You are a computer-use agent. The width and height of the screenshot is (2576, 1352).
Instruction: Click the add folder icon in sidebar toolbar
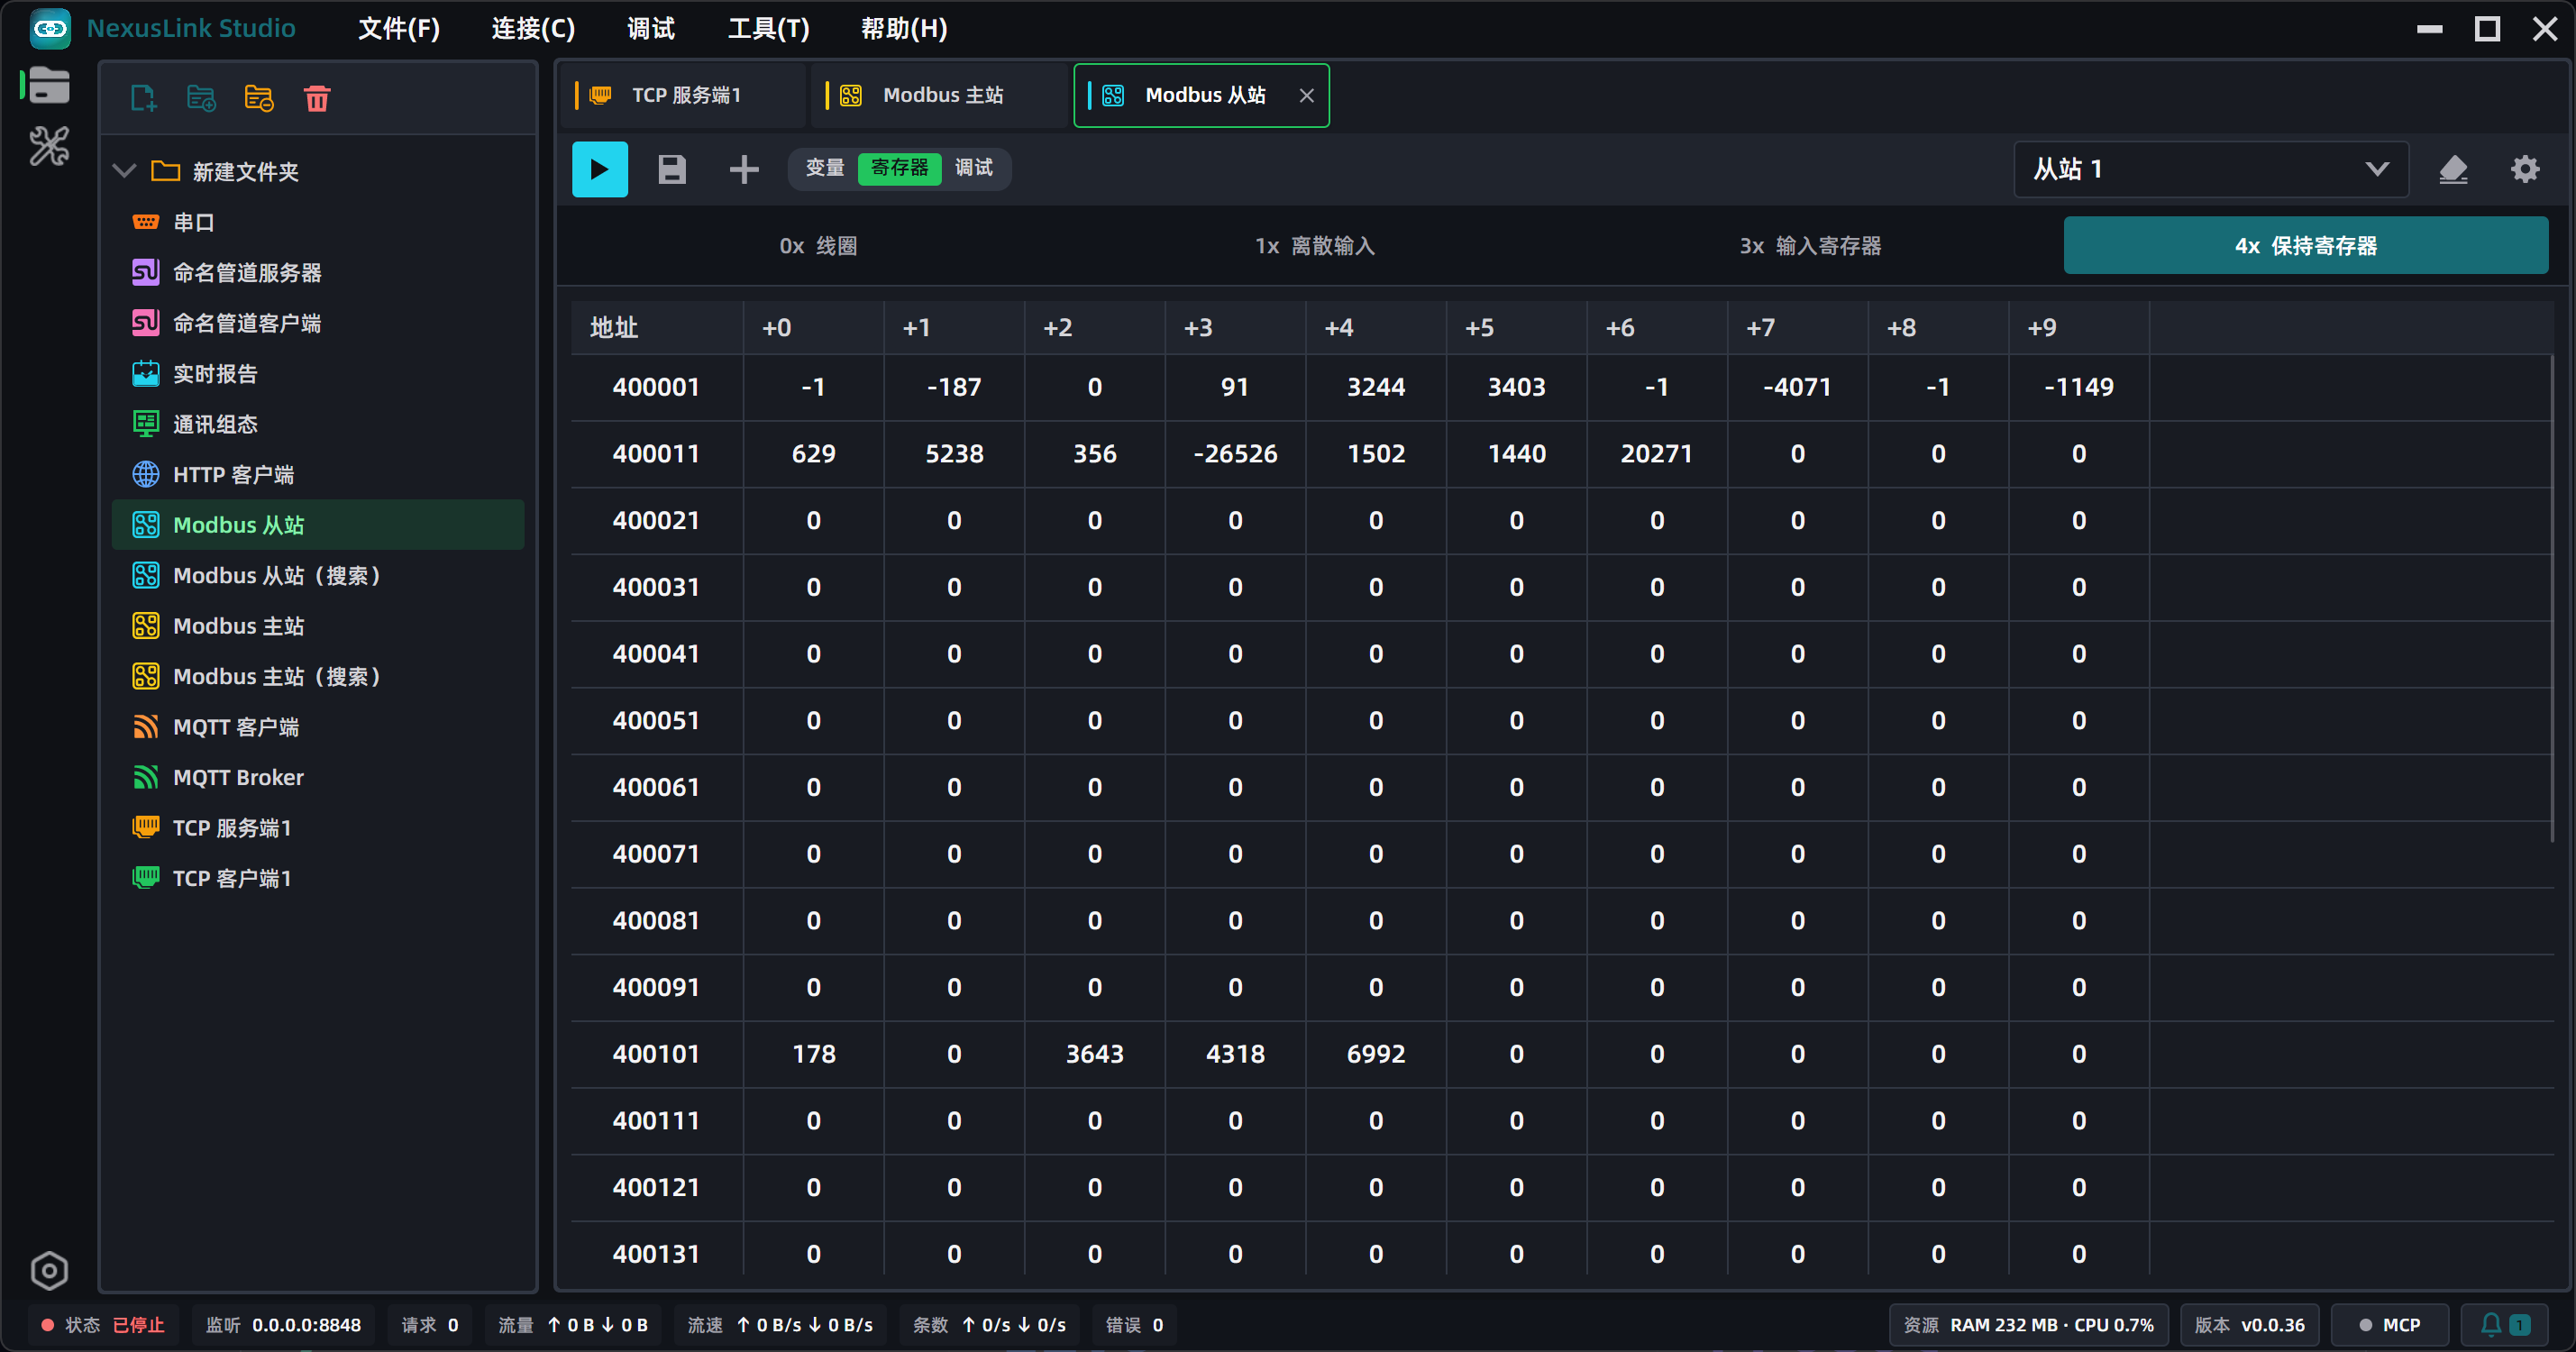tap(201, 98)
